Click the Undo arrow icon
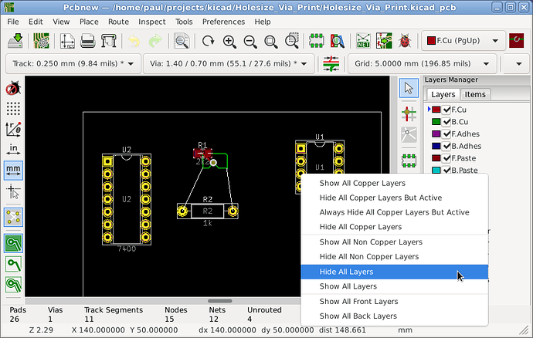This screenshot has width=533, height=338. pyautogui.click(x=134, y=41)
